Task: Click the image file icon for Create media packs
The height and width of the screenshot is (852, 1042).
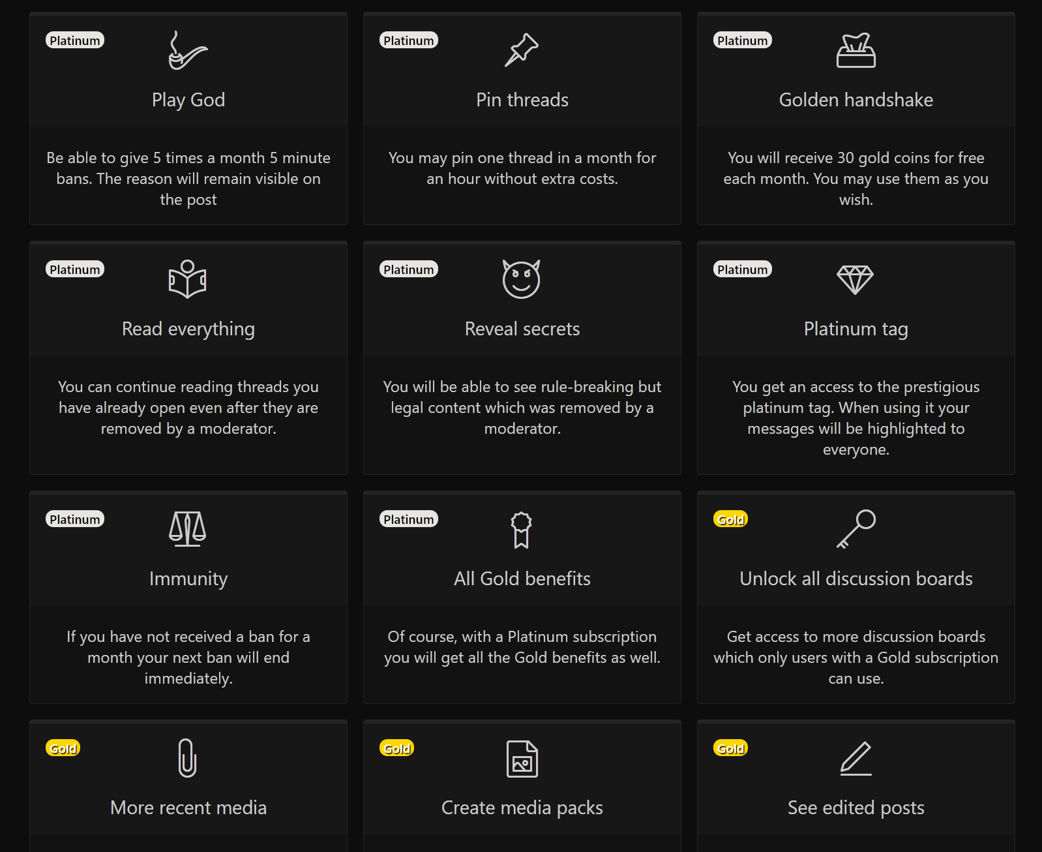Action: tap(522, 759)
